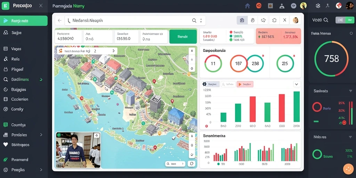Expand the map layer pill chevron next to 2
356x178 pixels.
(113, 51)
